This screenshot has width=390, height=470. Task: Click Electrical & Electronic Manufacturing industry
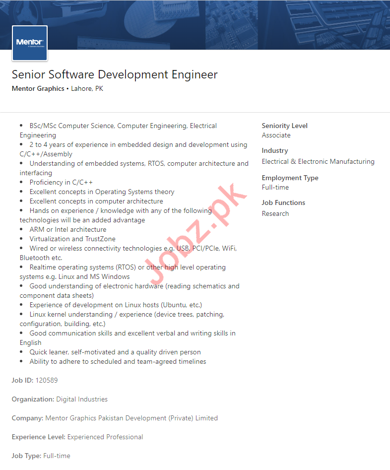coord(318,162)
